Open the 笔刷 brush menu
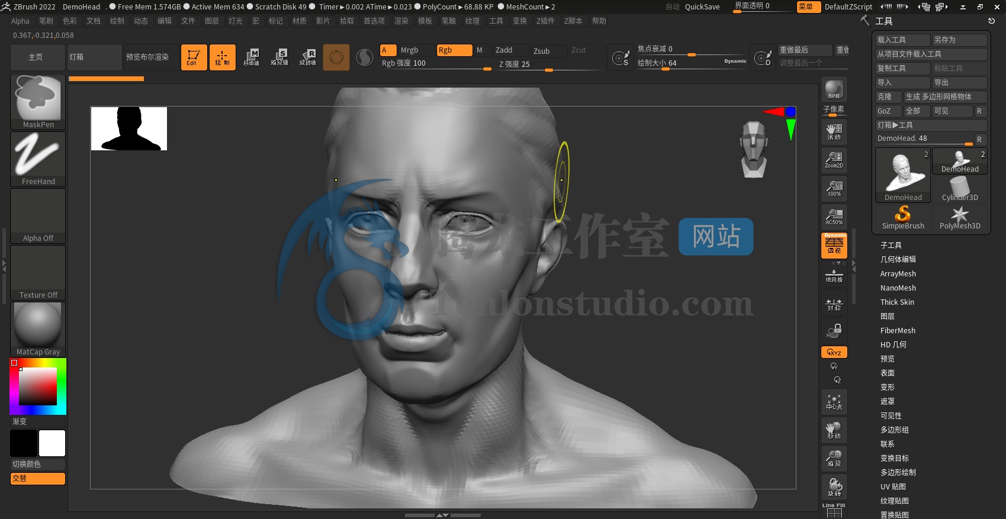Image resolution: width=1006 pixels, height=519 pixels. click(x=46, y=21)
